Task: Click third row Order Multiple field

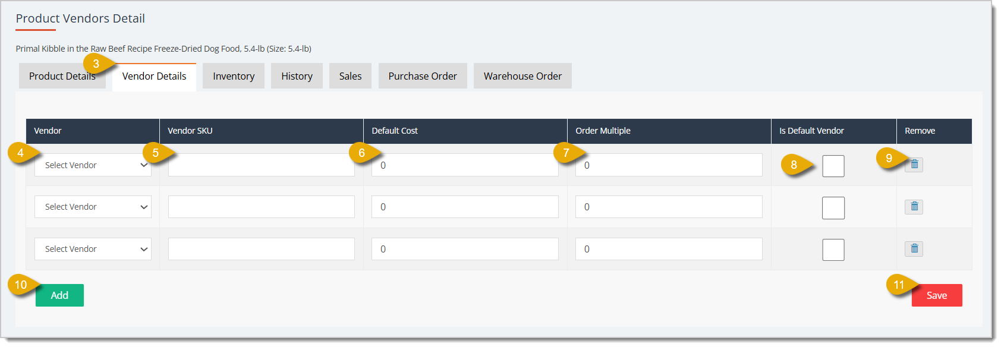Action: click(x=669, y=249)
